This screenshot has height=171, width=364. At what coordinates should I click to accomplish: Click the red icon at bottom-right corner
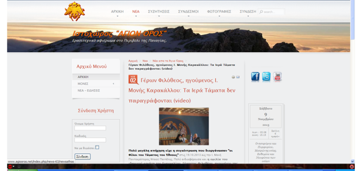(352, 167)
